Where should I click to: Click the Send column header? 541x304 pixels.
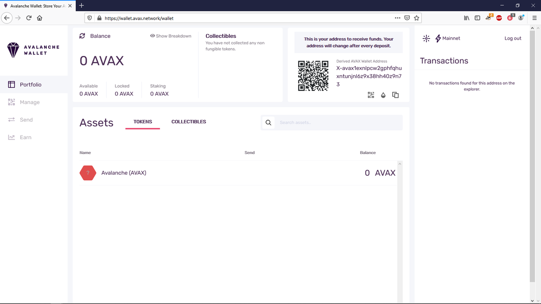click(x=250, y=153)
